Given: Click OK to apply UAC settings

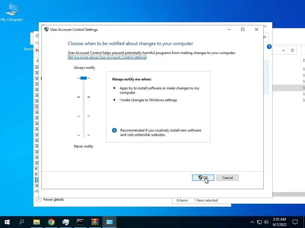Looking at the screenshot, I should click(x=203, y=178).
